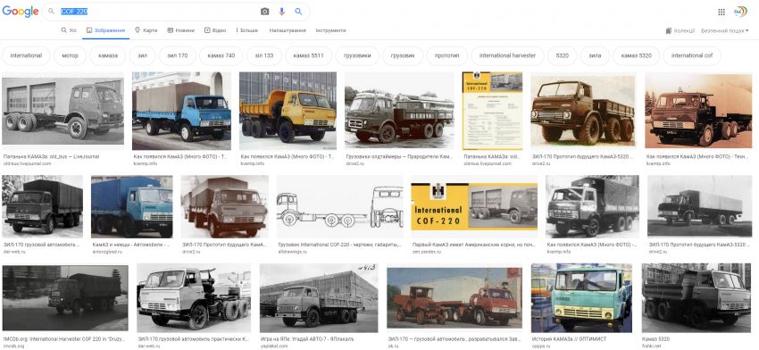
Task: Select the 'камаз 740' filter chip
Action: pyautogui.click(x=221, y=55)
